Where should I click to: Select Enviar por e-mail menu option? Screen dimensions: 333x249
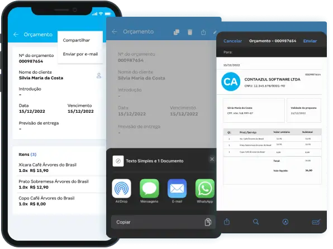[80, 54]
